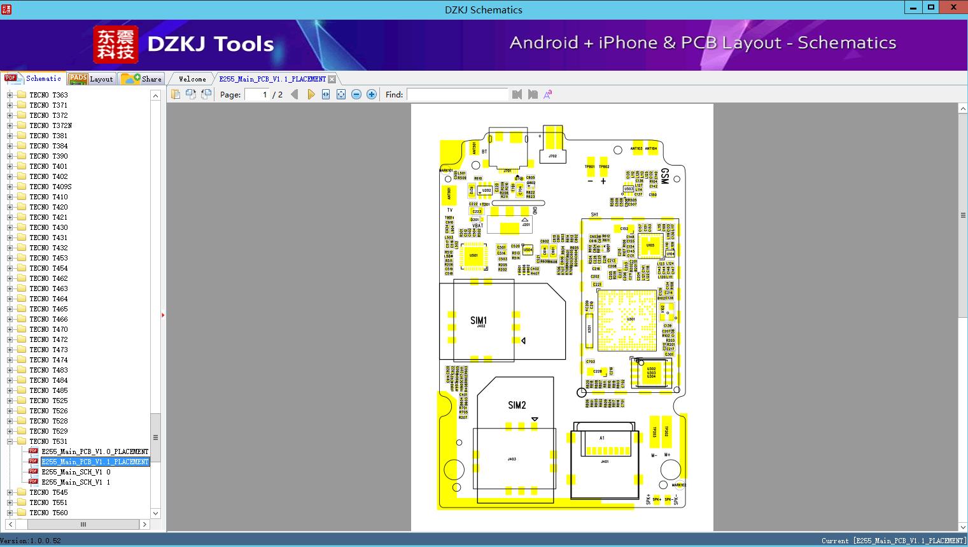Click the document viewer scrollbar thumb
The width and height of the screenshot is (968, 547).
click(x=962, y=215)
